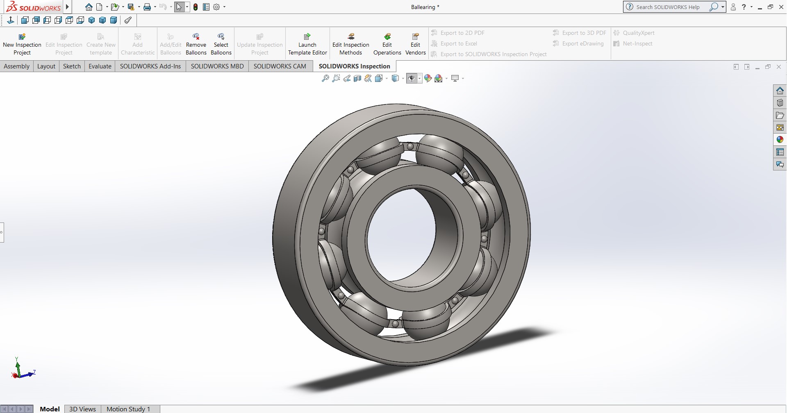Expand the Apply Scene dropdown arrow
This screenshot has height=413, width=787.
[446, 78]
